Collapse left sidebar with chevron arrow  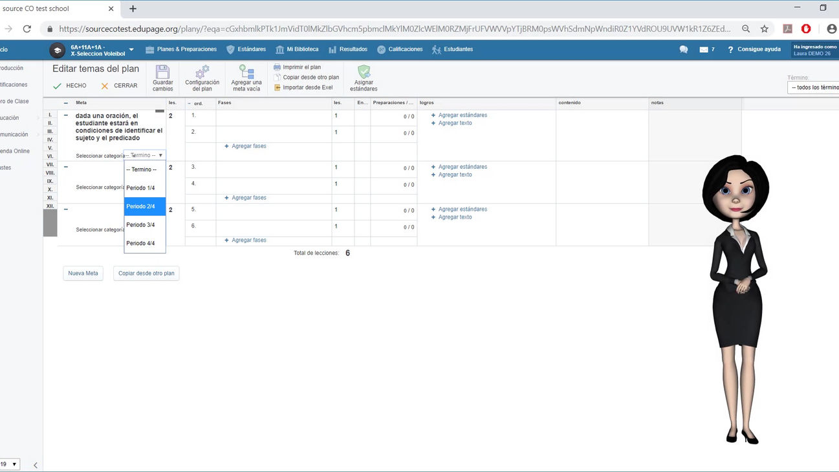coord(35,465)
